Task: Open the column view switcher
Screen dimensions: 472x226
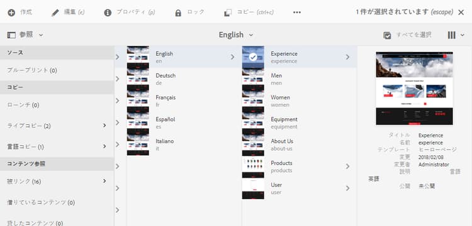Action: [456, 35]
